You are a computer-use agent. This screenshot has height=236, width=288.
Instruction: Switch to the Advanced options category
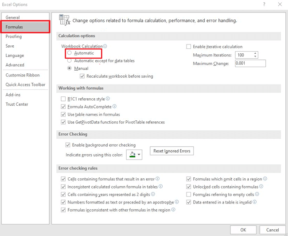click(x=15, y=65)
